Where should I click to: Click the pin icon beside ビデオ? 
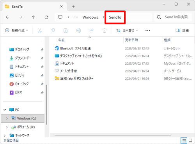pos(42,93)
